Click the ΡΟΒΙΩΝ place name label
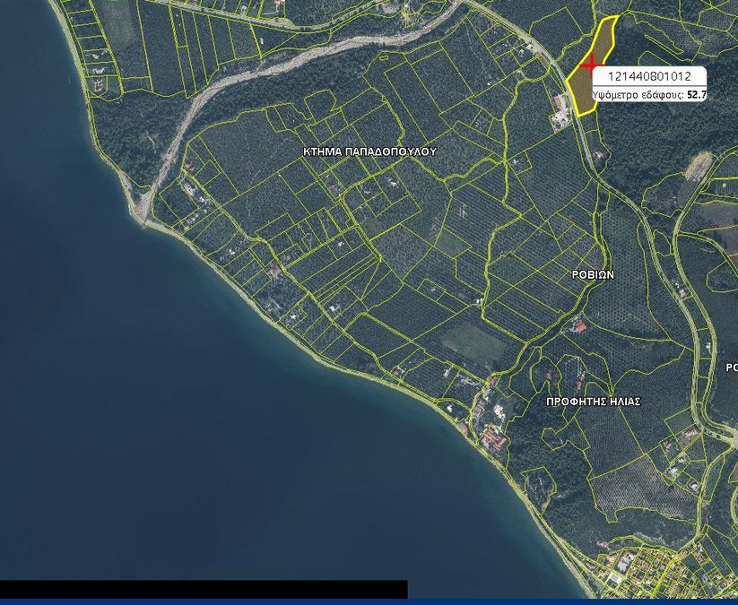The height and width of the screenshot is (605, 738). 593,276
